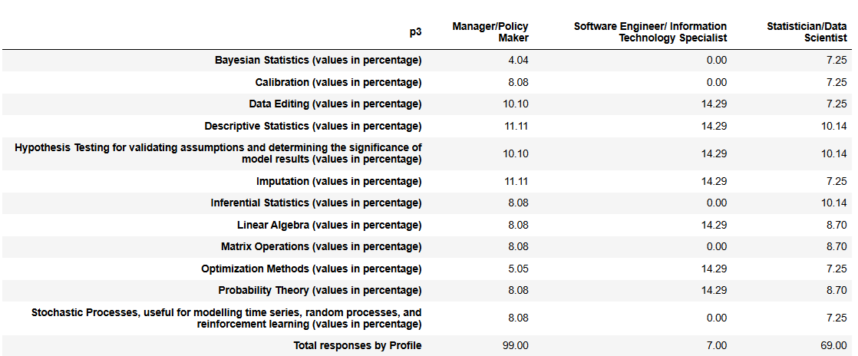The width and height of the screenshot is (858, 356).
Task: Select the Bayesian Statistics row label
Action: pyautogui.click(x=318, y=61)
